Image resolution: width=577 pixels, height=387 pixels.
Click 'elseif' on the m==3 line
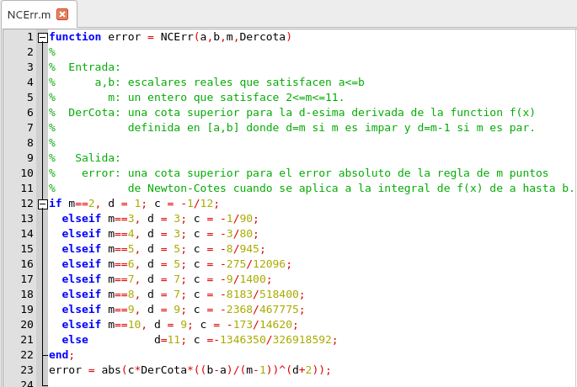82,218
